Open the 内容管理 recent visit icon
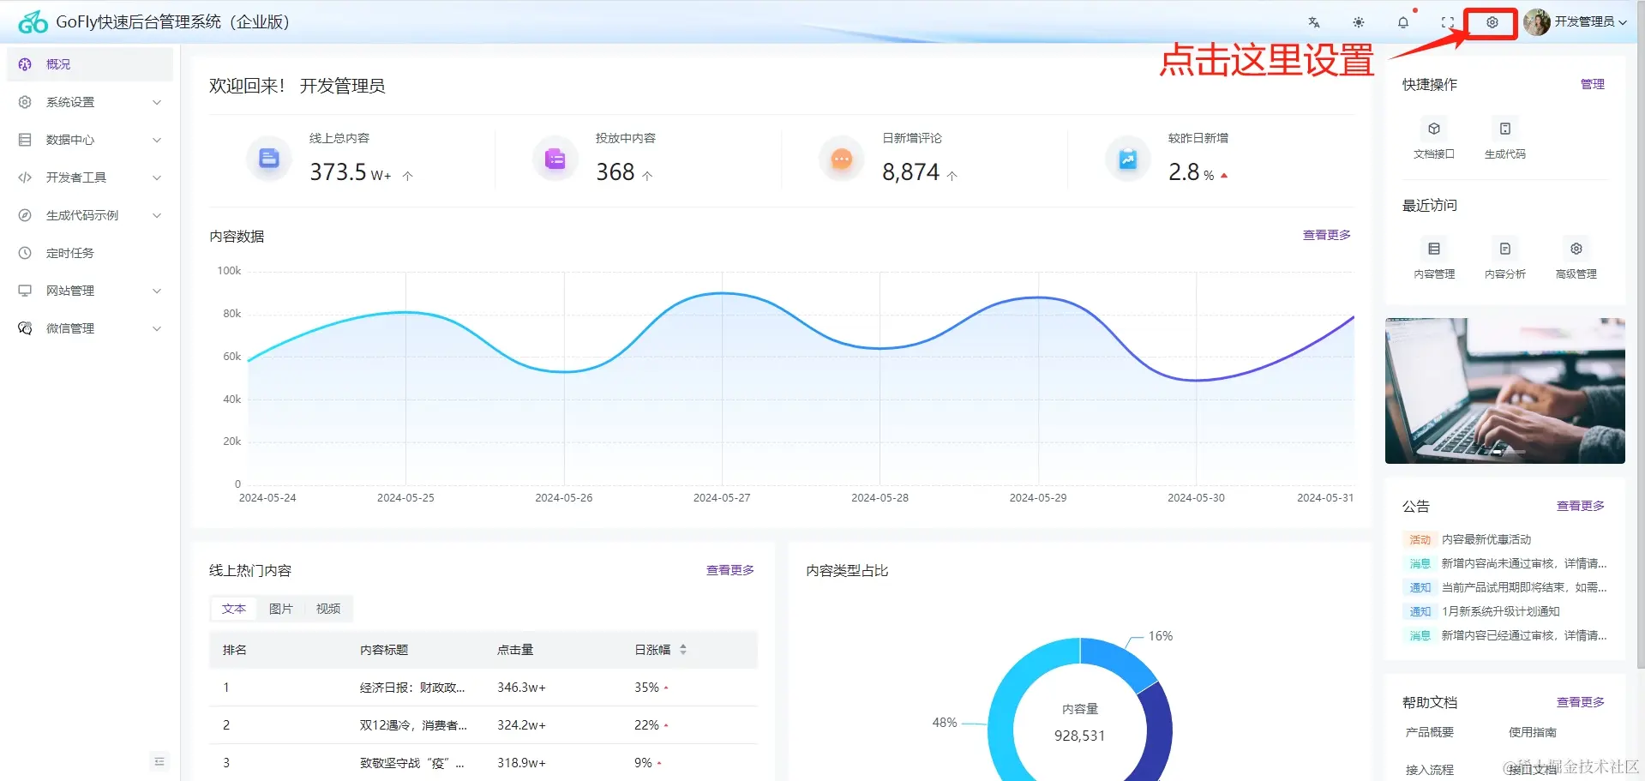 click(1434, 249)
